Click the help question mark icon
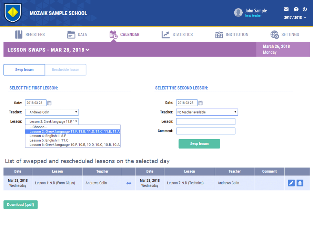This screenshot has height=225, width=313. click(x=296, y=9)
